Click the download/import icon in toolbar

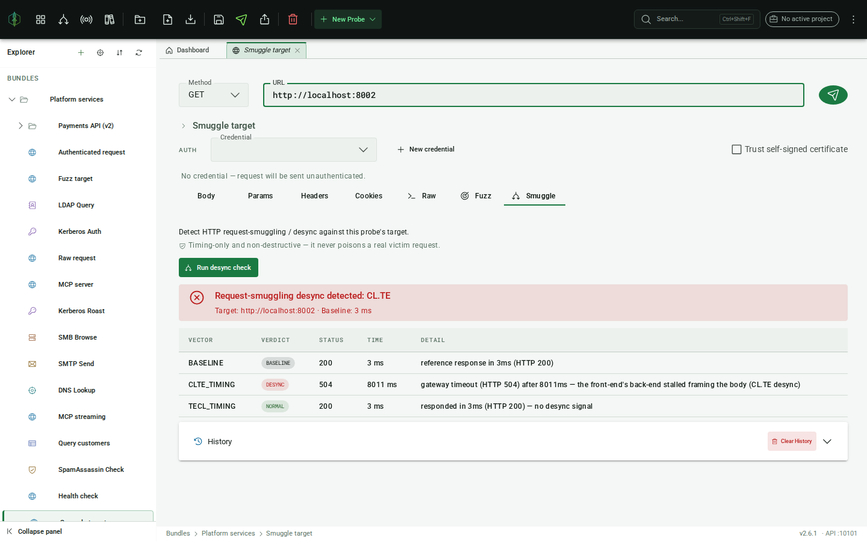point(190,19)
